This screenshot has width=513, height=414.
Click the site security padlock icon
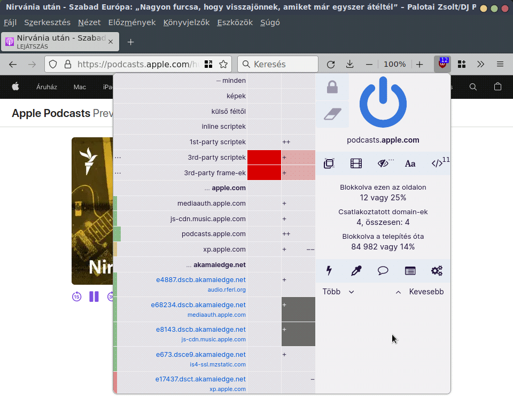(68, 64)
